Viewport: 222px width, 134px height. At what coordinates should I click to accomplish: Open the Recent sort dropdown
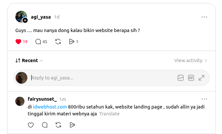click(x=29, y=60)
